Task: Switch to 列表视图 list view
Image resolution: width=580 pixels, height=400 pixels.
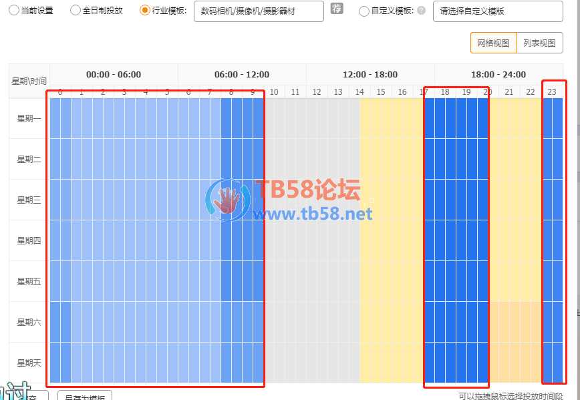Action: [539, 43]
